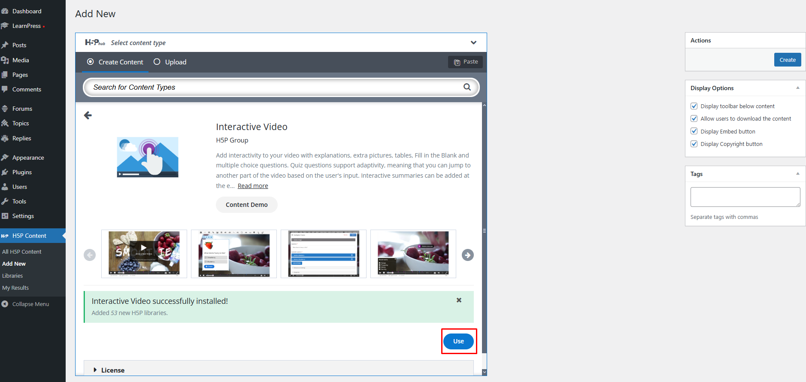
Task: Click the Media library icon
Action: [x=5, y=60]
